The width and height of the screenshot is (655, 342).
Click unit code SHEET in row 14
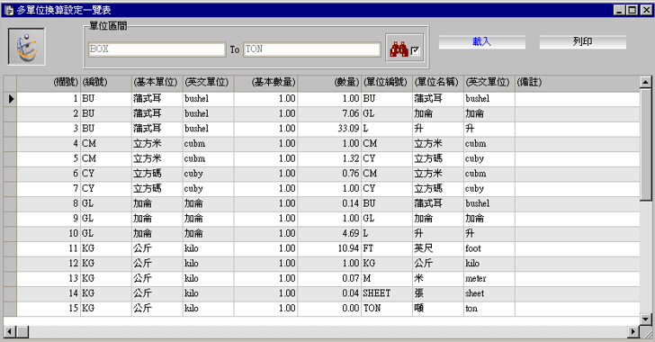tap(386, 293)
